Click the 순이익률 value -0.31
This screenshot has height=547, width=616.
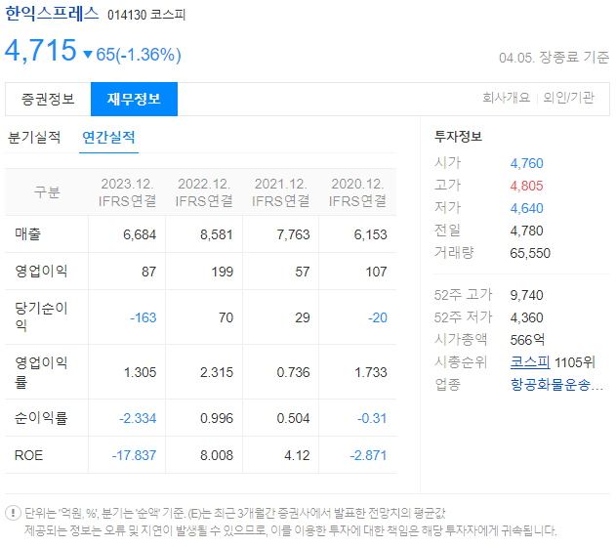click(372, 418)
